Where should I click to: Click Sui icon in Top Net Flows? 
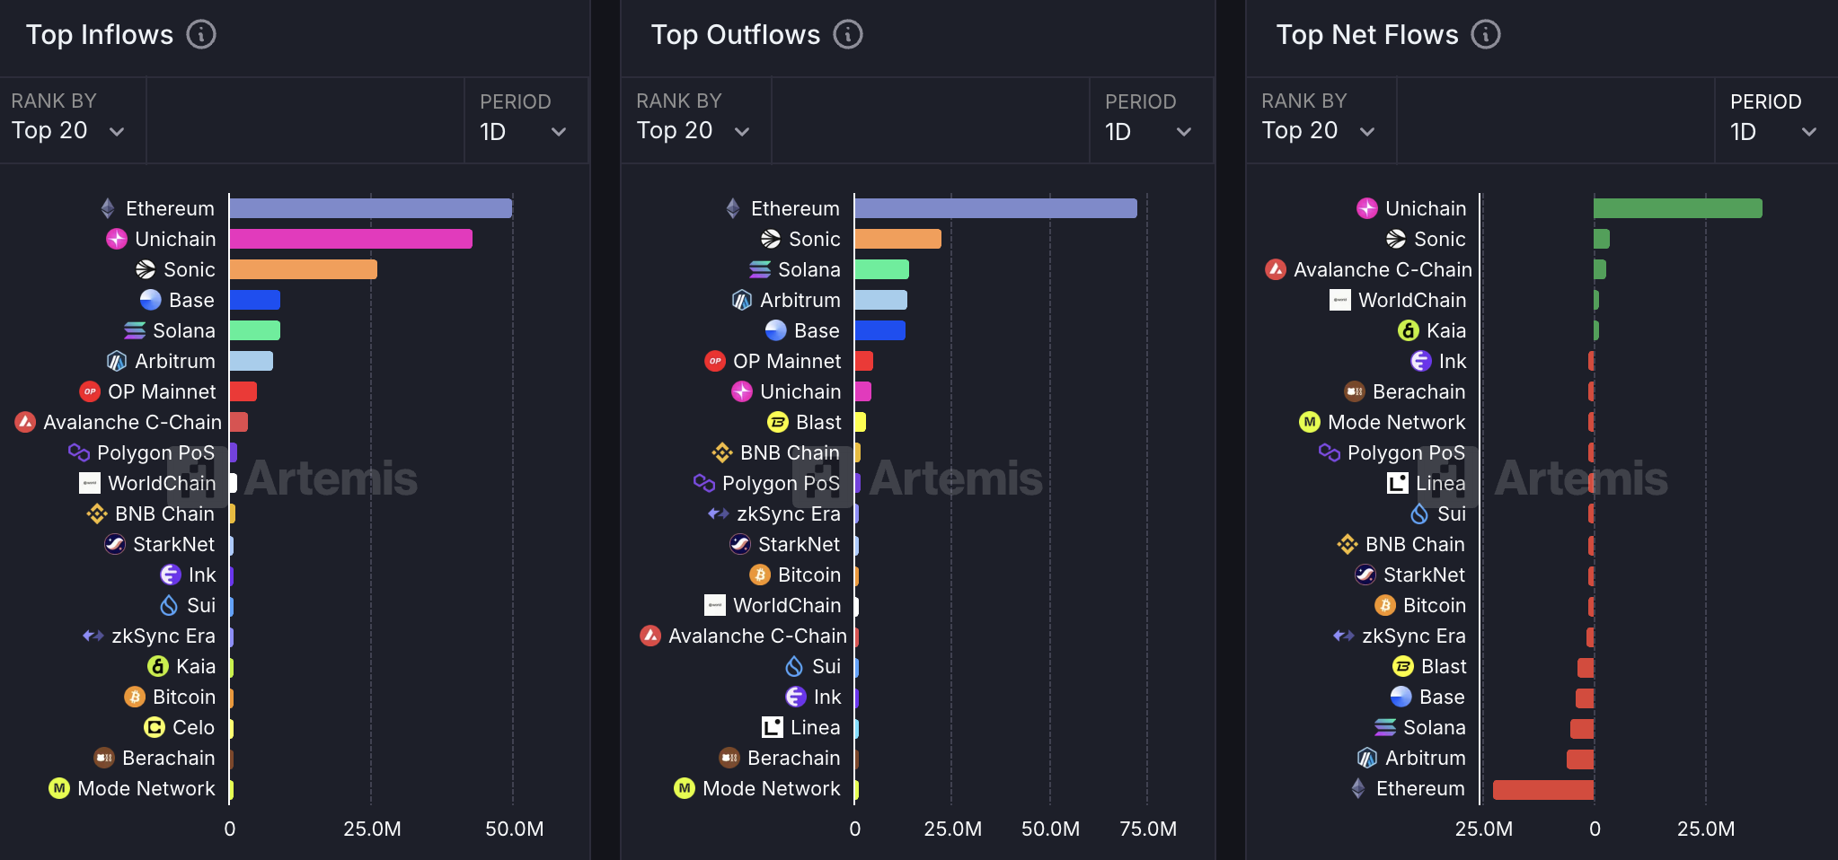tap(1419, 513)
